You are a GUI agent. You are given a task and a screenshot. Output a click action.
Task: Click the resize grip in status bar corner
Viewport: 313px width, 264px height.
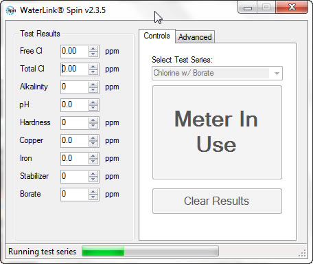(x=302, y=253)
